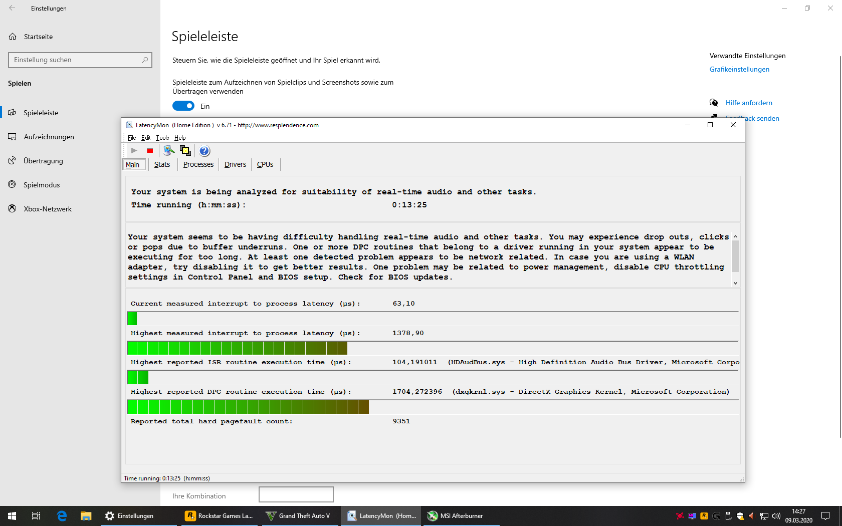The height and width of the screenshot is (526, 842).
Task: Open LatencyMon help question mark icon
Action: point(204,150)
